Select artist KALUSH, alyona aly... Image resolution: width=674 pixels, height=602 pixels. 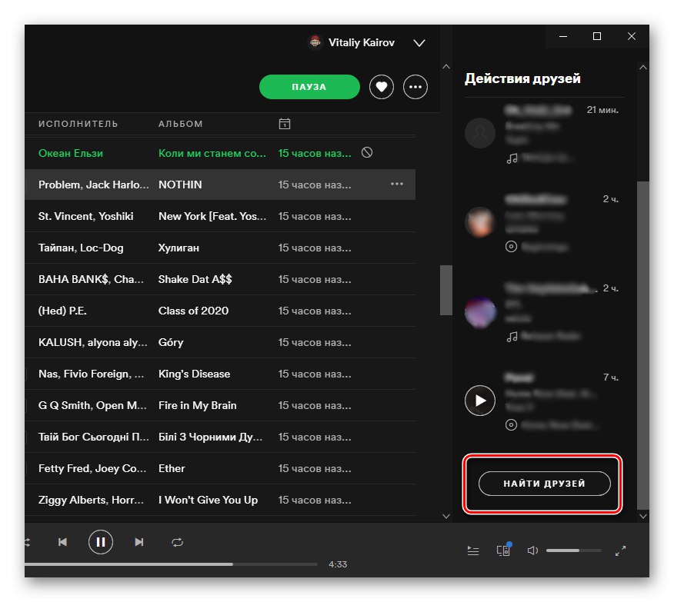[93, 342]
